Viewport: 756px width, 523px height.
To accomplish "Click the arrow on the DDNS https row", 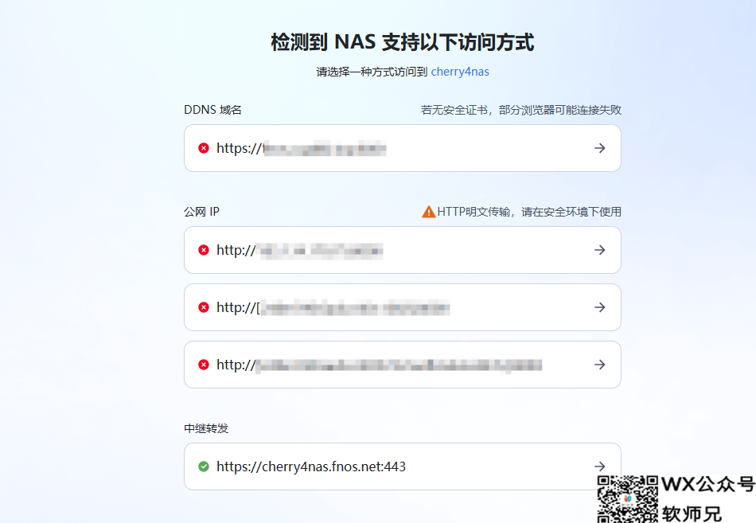I will [x=599, y=148].
